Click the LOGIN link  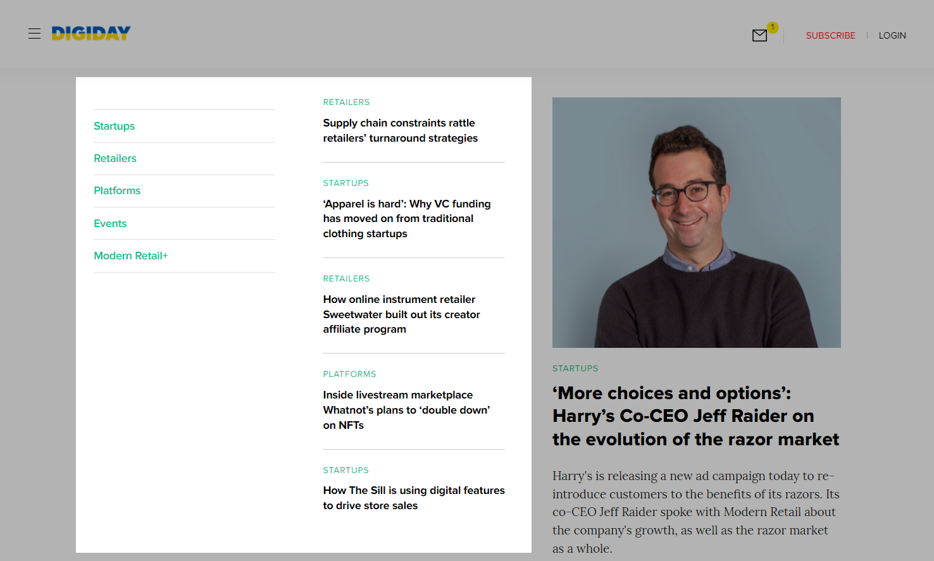click(892, 35)
